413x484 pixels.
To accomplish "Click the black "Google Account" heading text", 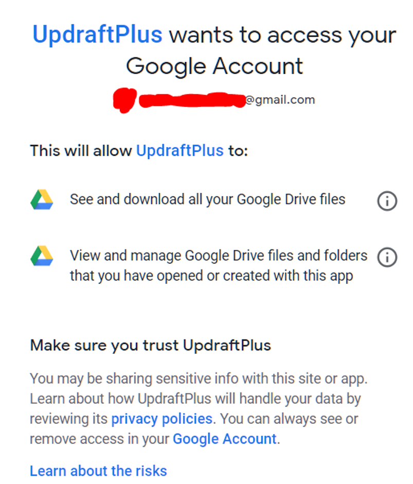I will click(214, 66).
